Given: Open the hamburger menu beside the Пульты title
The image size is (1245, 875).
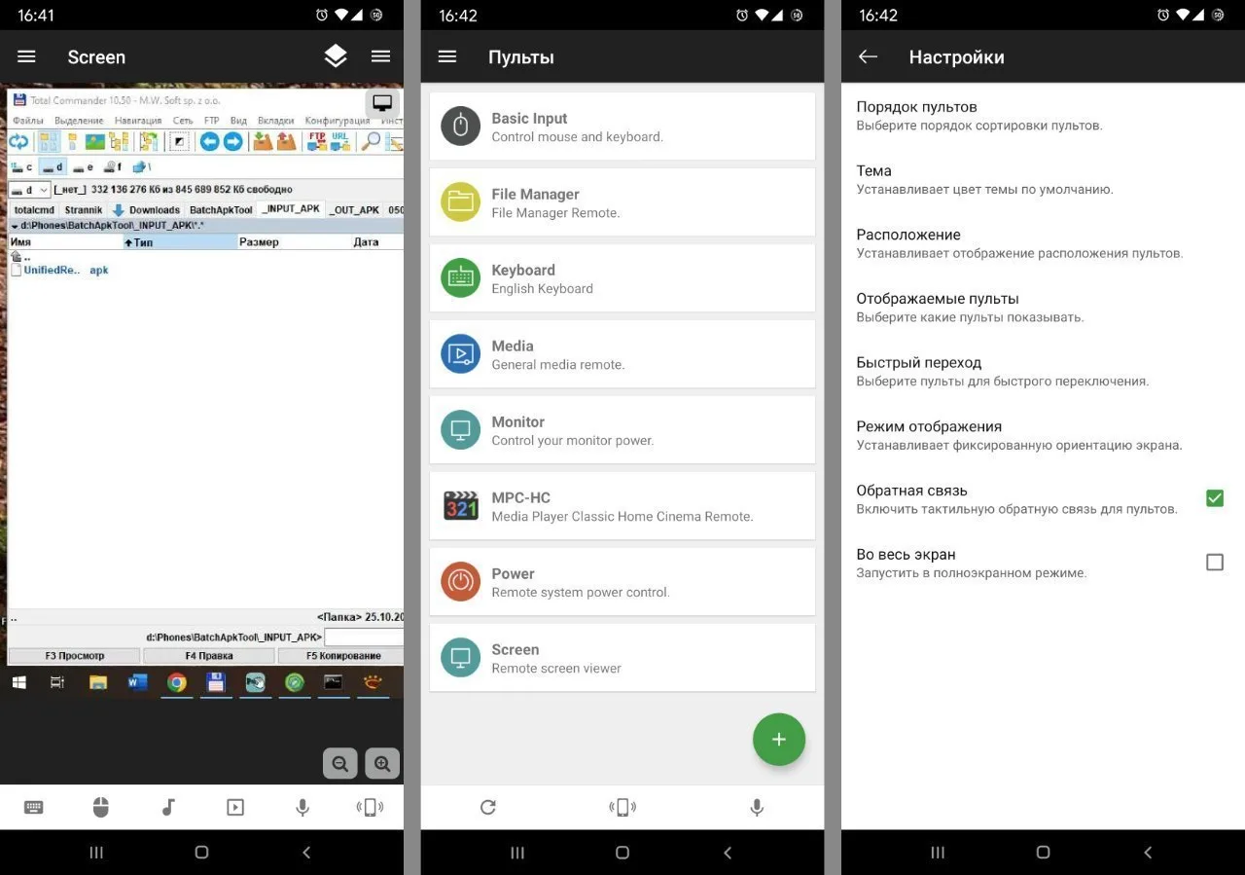Looking at the screenshot, I should point(447,56).
